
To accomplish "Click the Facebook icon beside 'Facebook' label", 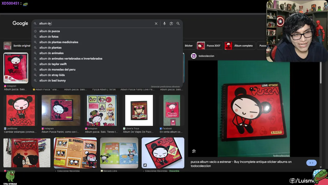I will click(x=161, y=128).
